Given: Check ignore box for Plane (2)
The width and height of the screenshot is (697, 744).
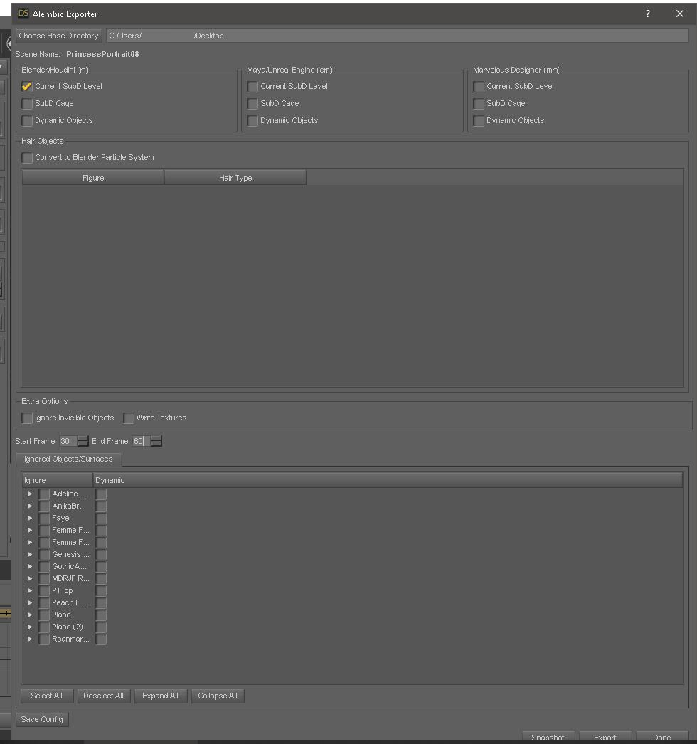Looking at the screenshot, I should pos(44,627).
